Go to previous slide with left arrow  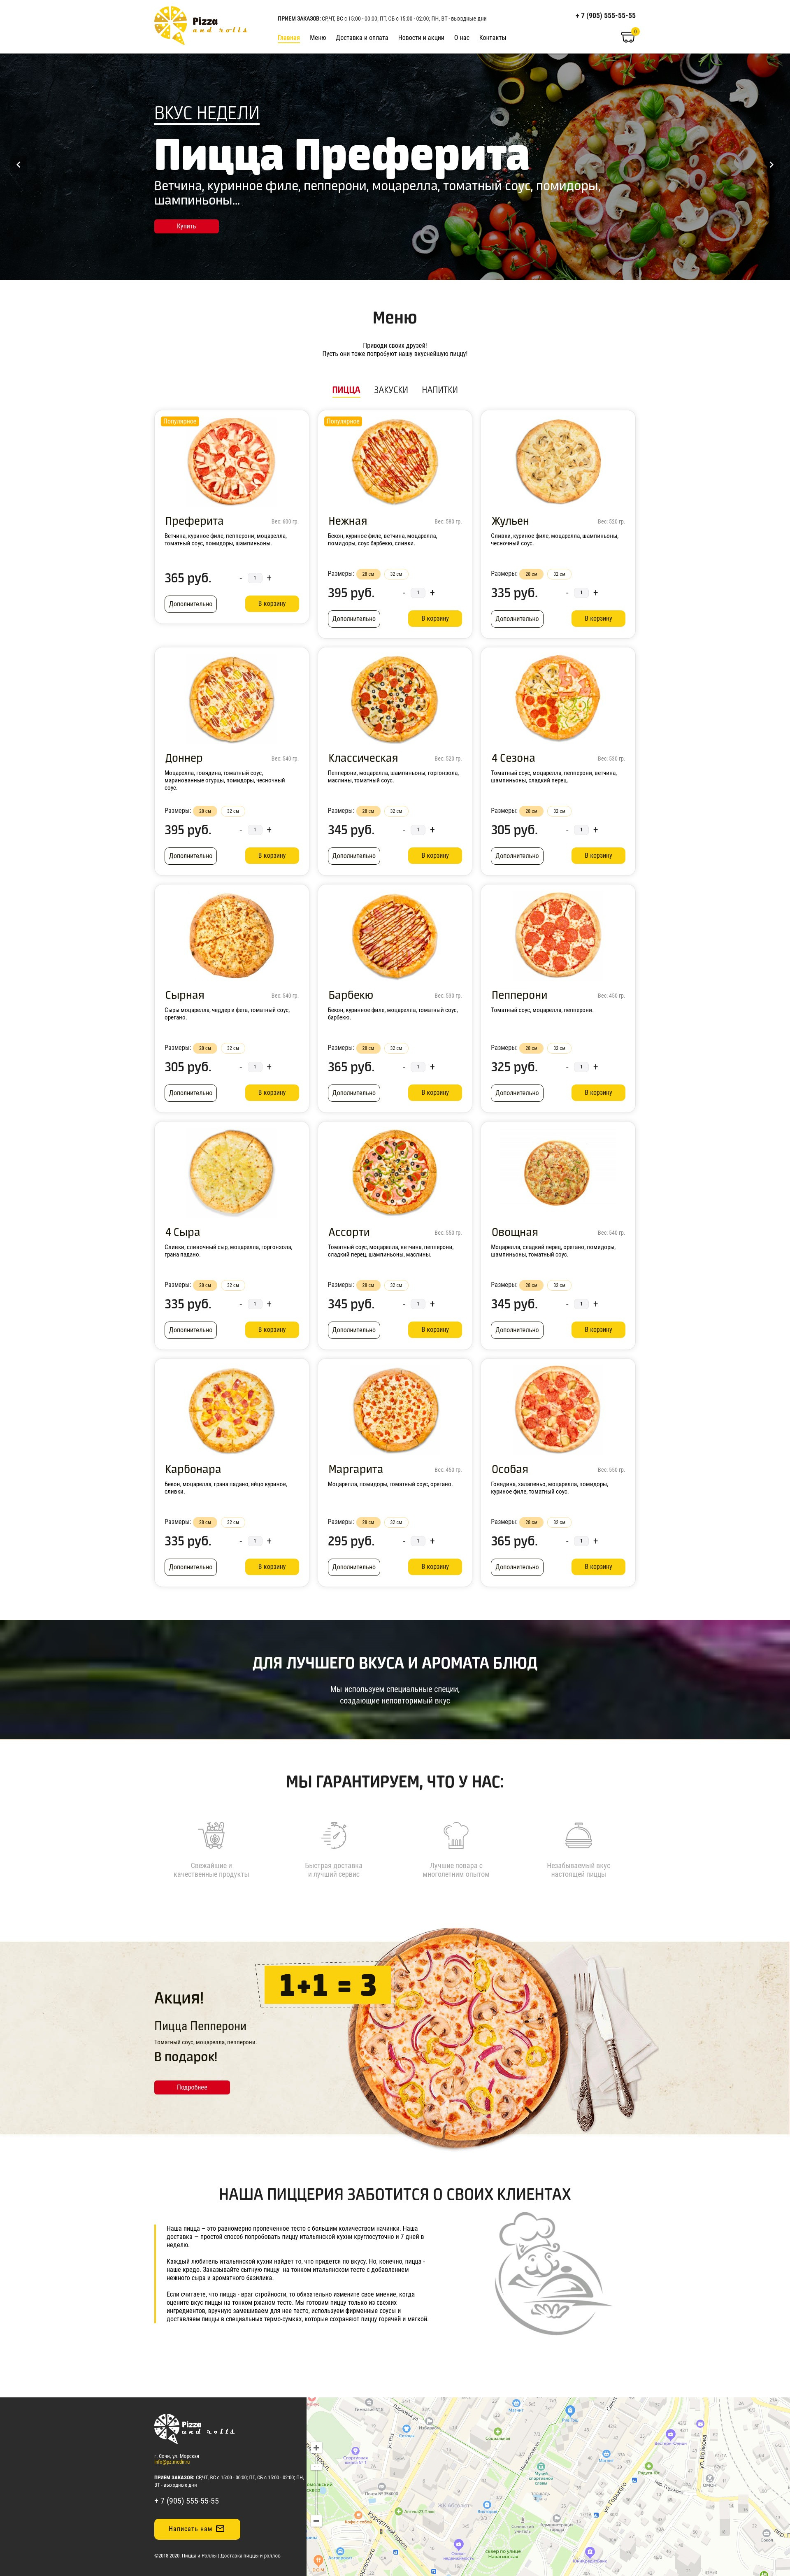click(18, 164)
